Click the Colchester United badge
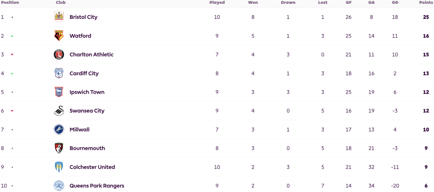The image size is (434, 192). point(59,167)
